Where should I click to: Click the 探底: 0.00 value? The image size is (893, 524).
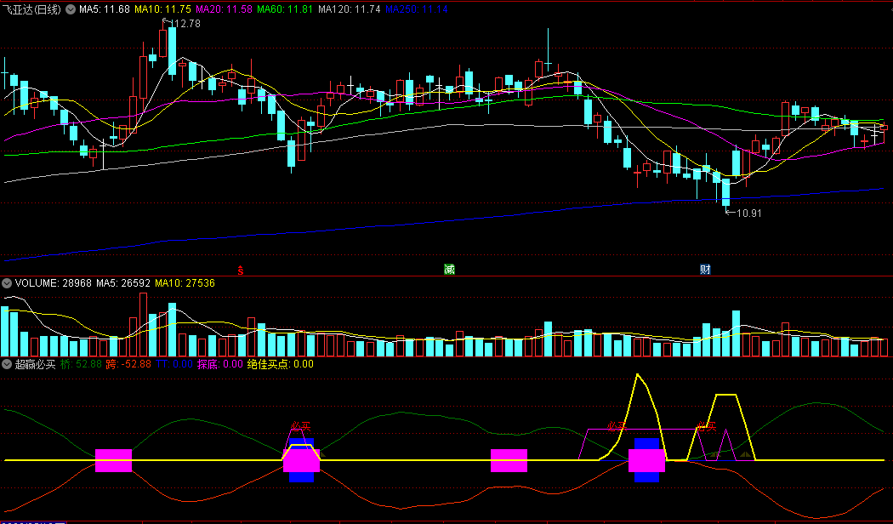pyautogui.click(x=219, y=364)
